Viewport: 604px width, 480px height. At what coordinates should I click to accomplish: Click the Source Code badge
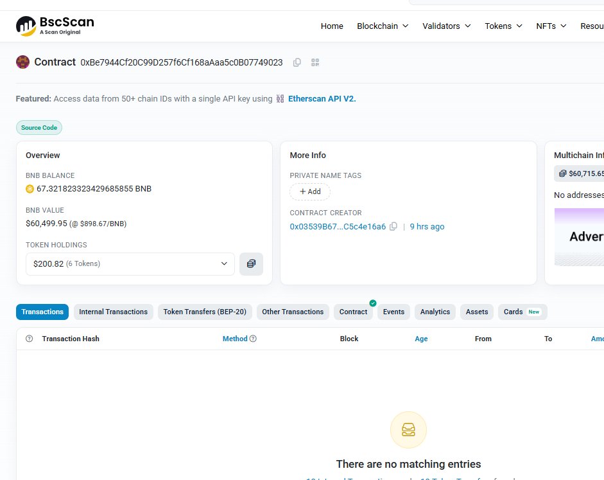[x=39, y=128]
